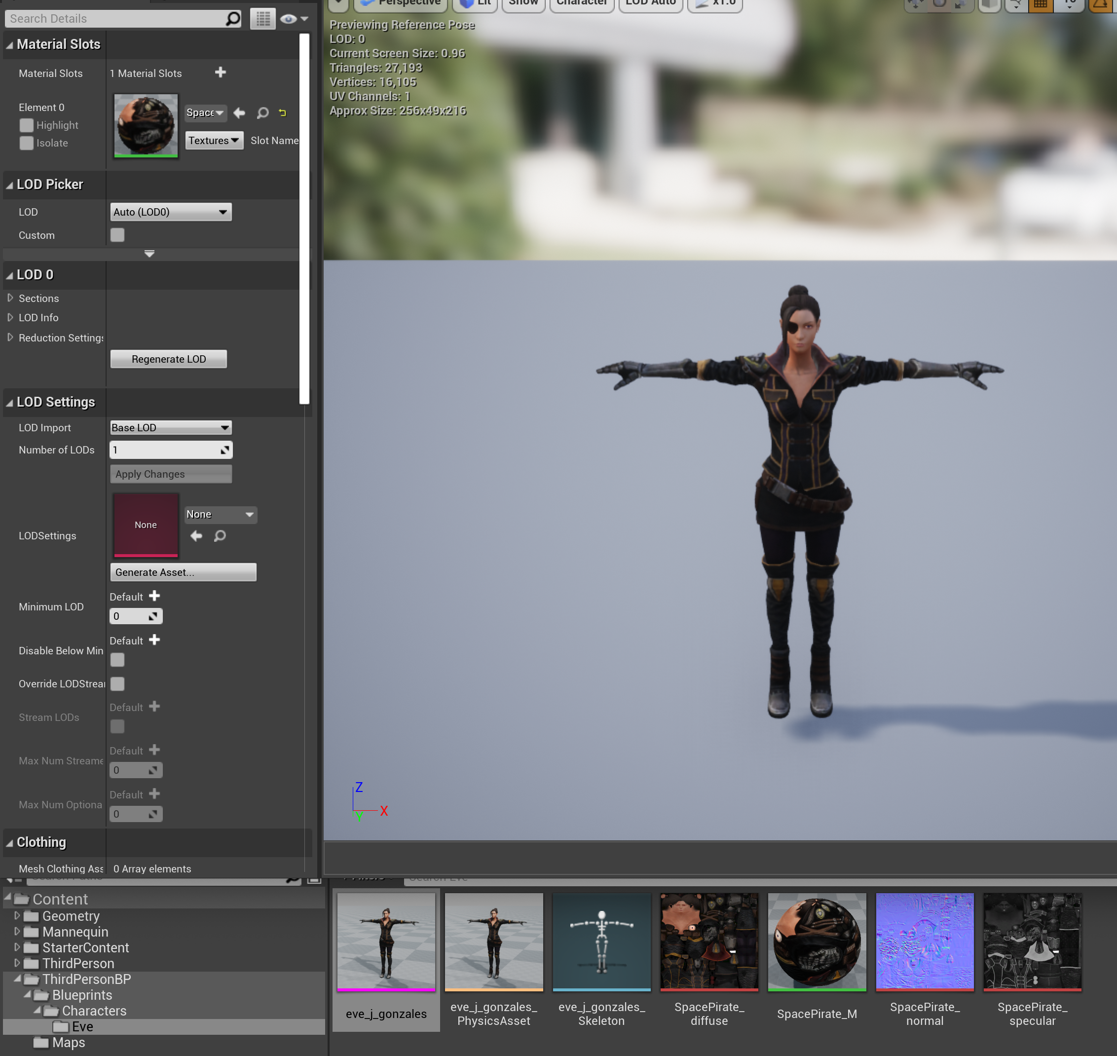This screenshot has width=1117, height=1056.
Task: Browse to material with magnifier icon
Action: [x=262, y=113]
